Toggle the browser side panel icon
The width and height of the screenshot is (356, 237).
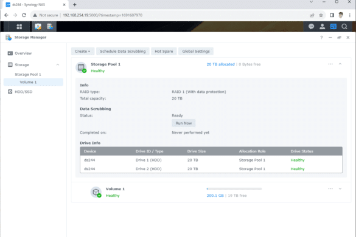[332, 15]
